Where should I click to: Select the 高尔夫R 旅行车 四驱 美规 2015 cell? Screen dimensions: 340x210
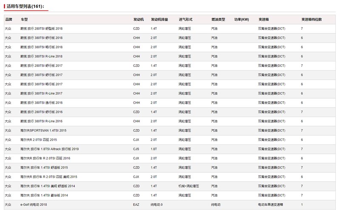pos(49,177)
